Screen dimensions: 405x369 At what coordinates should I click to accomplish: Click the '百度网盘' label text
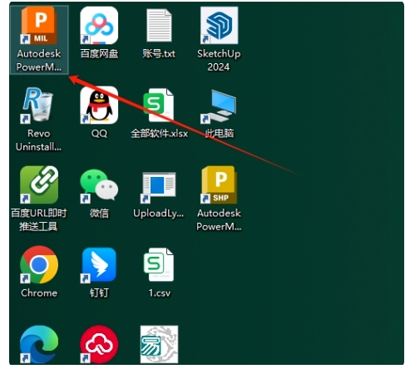tap(99, 53)
